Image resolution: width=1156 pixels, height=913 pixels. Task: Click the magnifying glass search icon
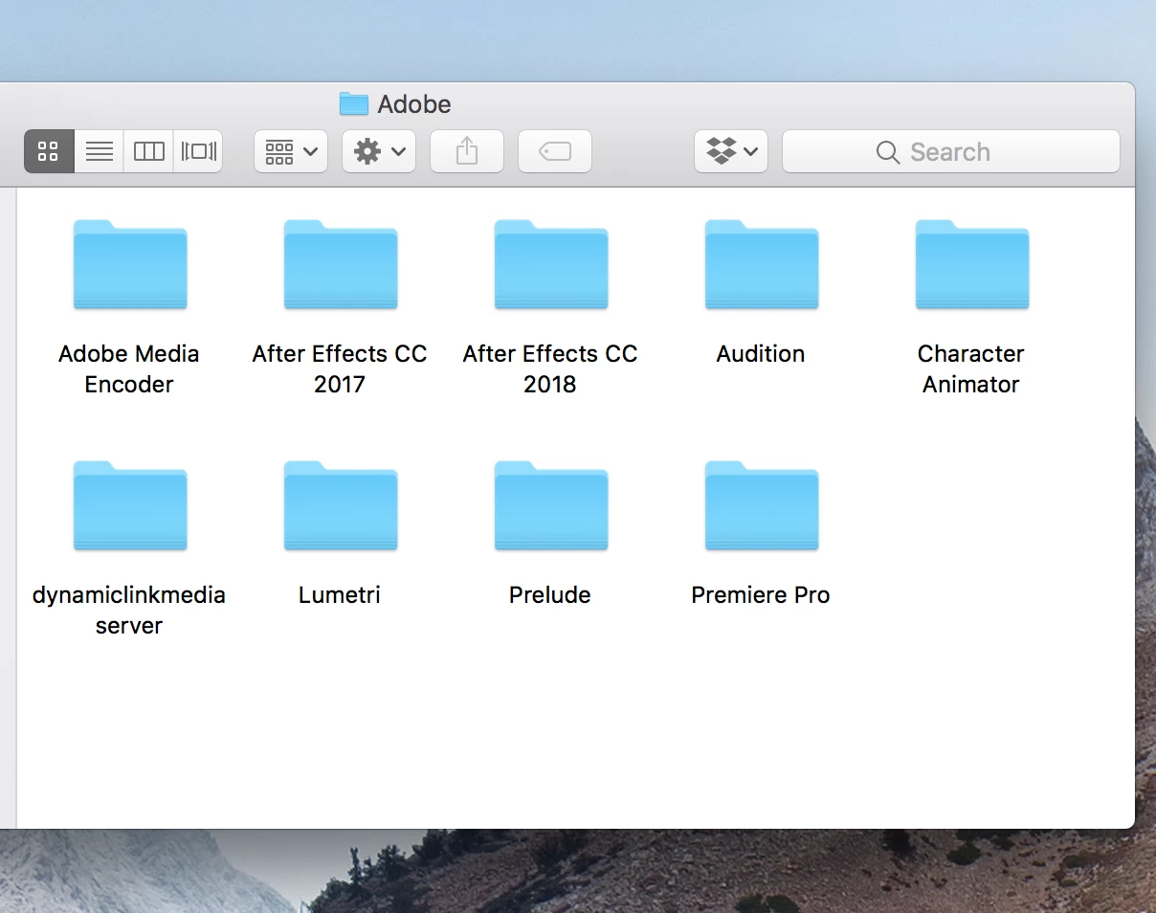tap(887, 152)
